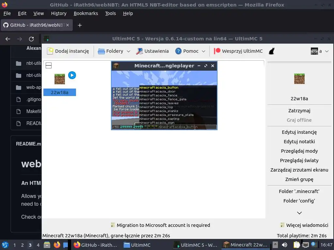
Task: Click the black cat icon in toolbar
Action: [272, 51]
